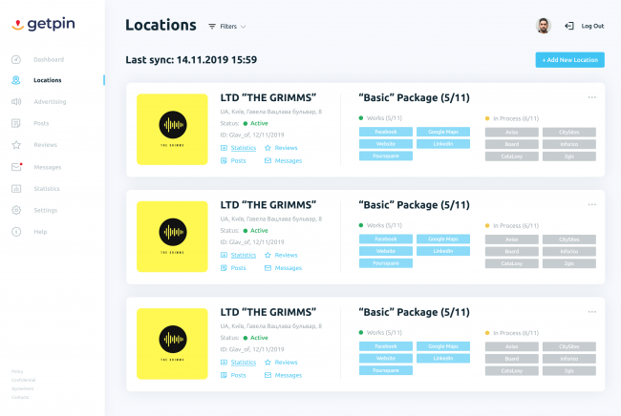
Task: Click the Messages envelope icon in the sidebar
Action: 16,167
